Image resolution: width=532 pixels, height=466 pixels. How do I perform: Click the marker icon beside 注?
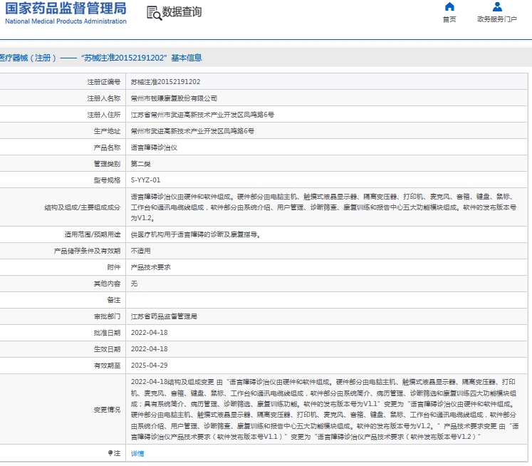(x=110, y=452)
